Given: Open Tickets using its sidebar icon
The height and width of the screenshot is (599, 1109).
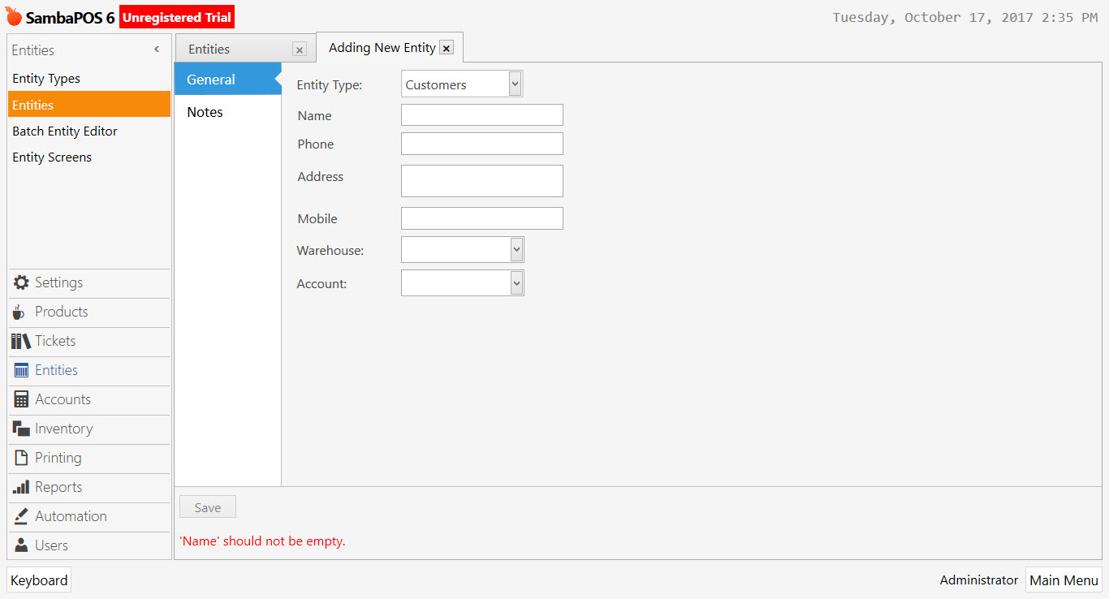Looking at the screenshot, I should 20,341.
